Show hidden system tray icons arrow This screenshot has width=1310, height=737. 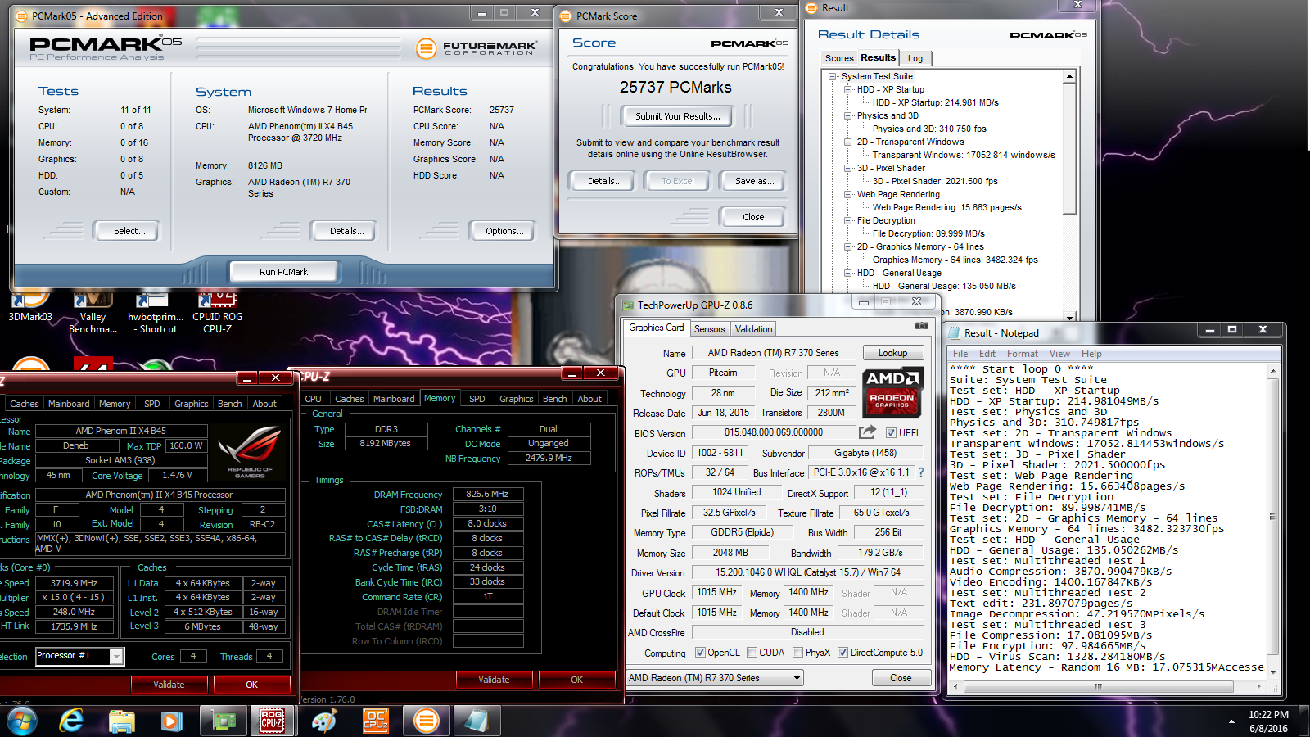coord(1231,721)
